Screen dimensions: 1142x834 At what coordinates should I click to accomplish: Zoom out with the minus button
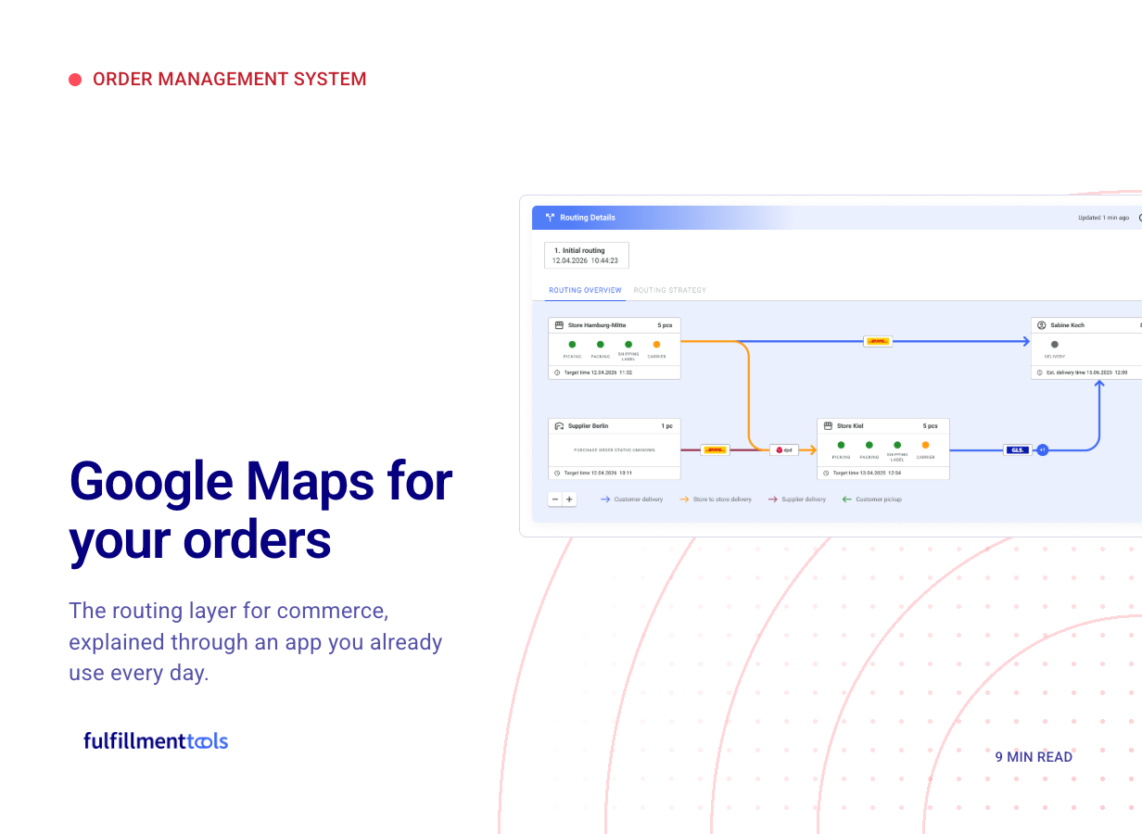[555, 499]
